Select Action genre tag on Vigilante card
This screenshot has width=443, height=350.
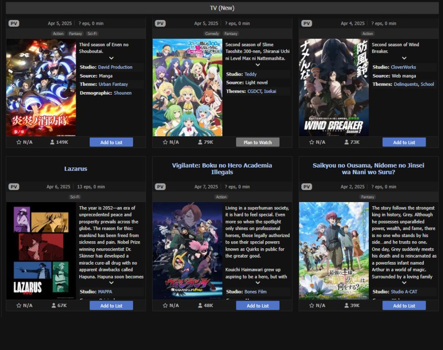point(221,197)
